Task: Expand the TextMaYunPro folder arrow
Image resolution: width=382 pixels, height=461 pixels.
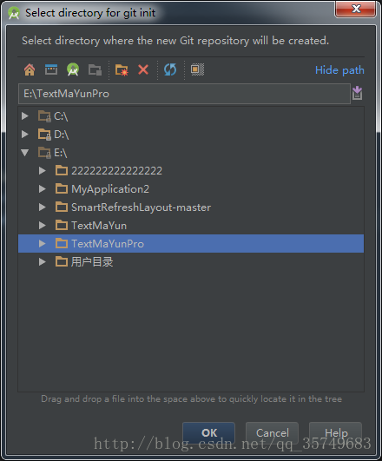Action: click(x=43, y=244)
